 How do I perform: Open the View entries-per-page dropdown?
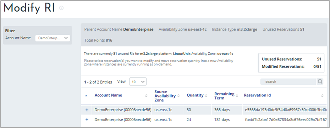click(x=138, y=82)
